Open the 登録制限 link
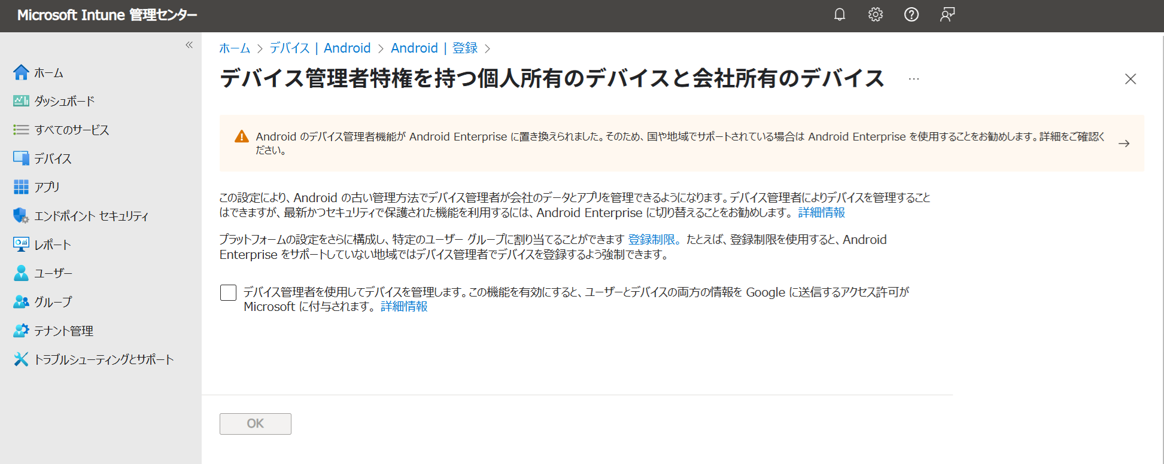Screen dimensions: 1164x464 [x=654, y=240]
